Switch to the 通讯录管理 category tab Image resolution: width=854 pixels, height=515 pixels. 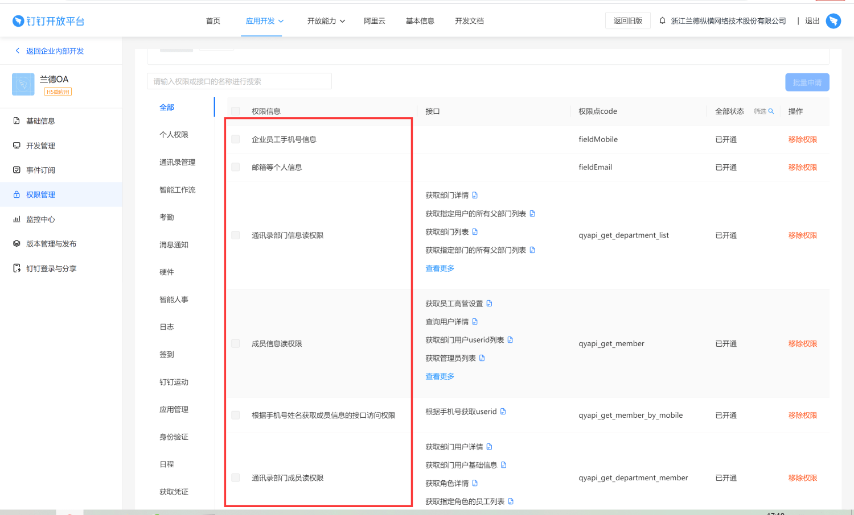177,162
